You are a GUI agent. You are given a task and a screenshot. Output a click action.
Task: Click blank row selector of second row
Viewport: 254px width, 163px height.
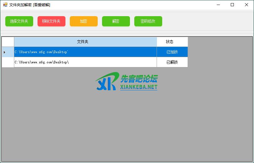[8, 62]
